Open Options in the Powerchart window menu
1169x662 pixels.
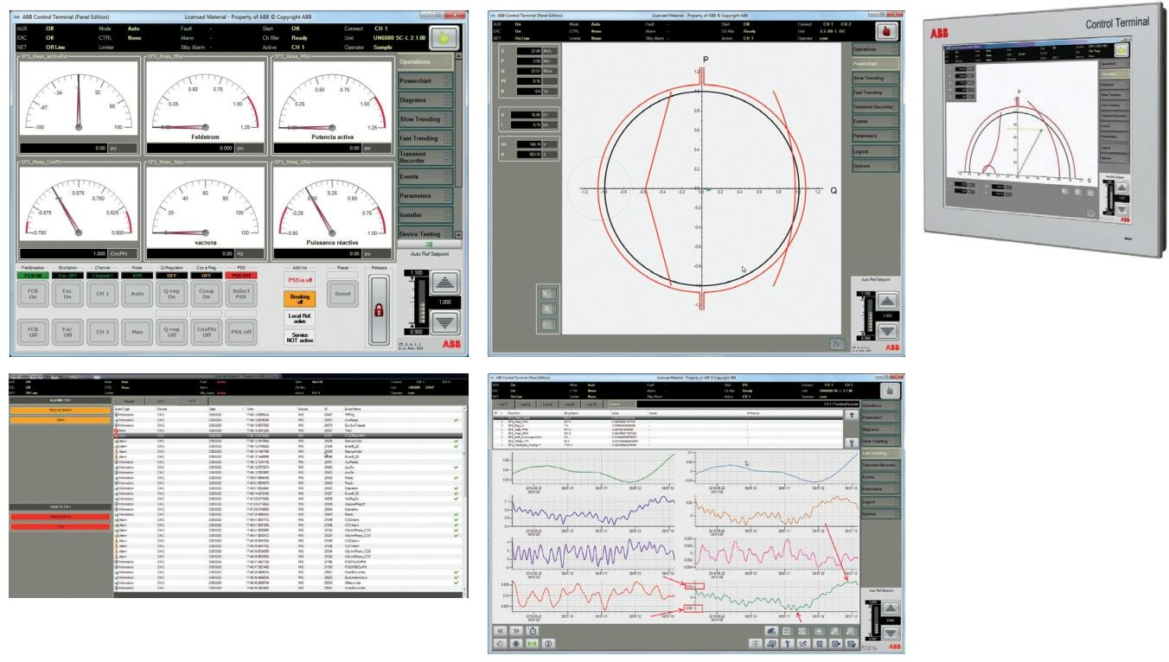click(x=875, y=165)
